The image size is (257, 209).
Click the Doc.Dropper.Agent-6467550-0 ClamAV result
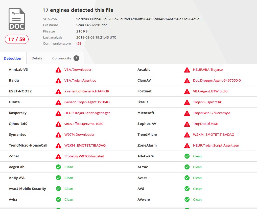click(217, 80)
